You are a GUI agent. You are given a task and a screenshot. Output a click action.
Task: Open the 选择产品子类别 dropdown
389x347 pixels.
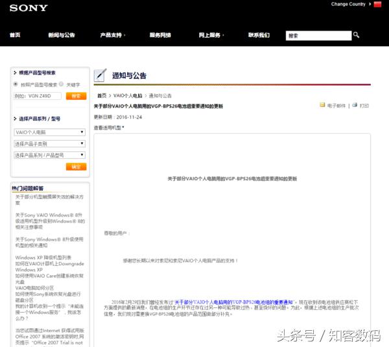click(x=50, y=144)
